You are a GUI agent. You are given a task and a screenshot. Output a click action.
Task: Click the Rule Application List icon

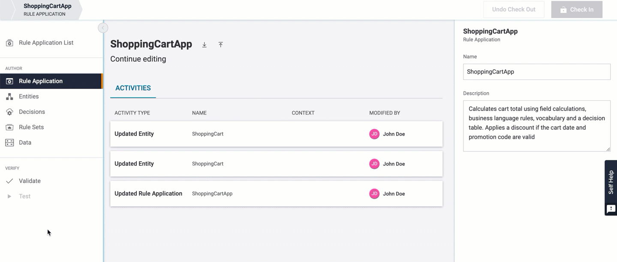9,43
